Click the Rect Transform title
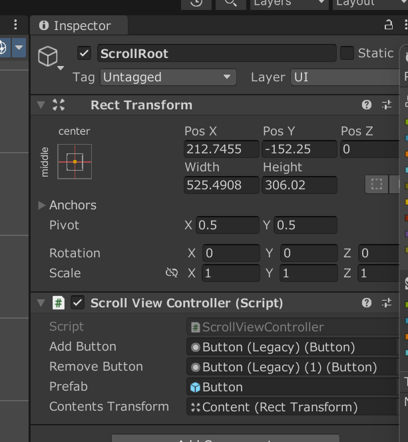 [142, 105]
